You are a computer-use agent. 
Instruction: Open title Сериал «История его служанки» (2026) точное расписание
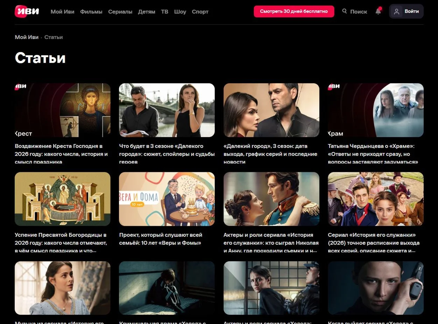pyautogui.click(x=374, y=243)
